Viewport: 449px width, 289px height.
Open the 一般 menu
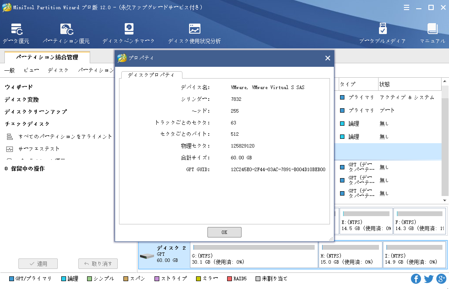(x=9, y=70)
